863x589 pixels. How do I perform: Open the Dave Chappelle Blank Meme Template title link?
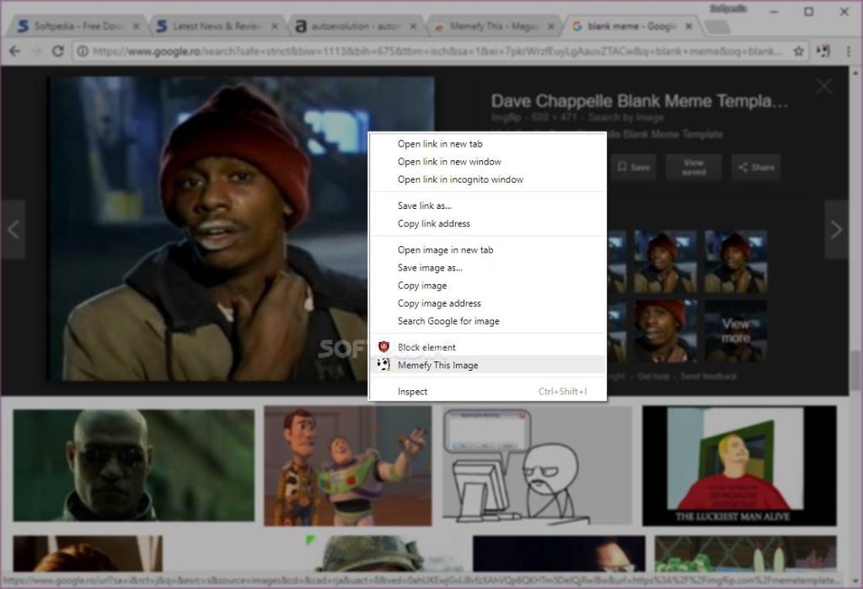point(640,101)
